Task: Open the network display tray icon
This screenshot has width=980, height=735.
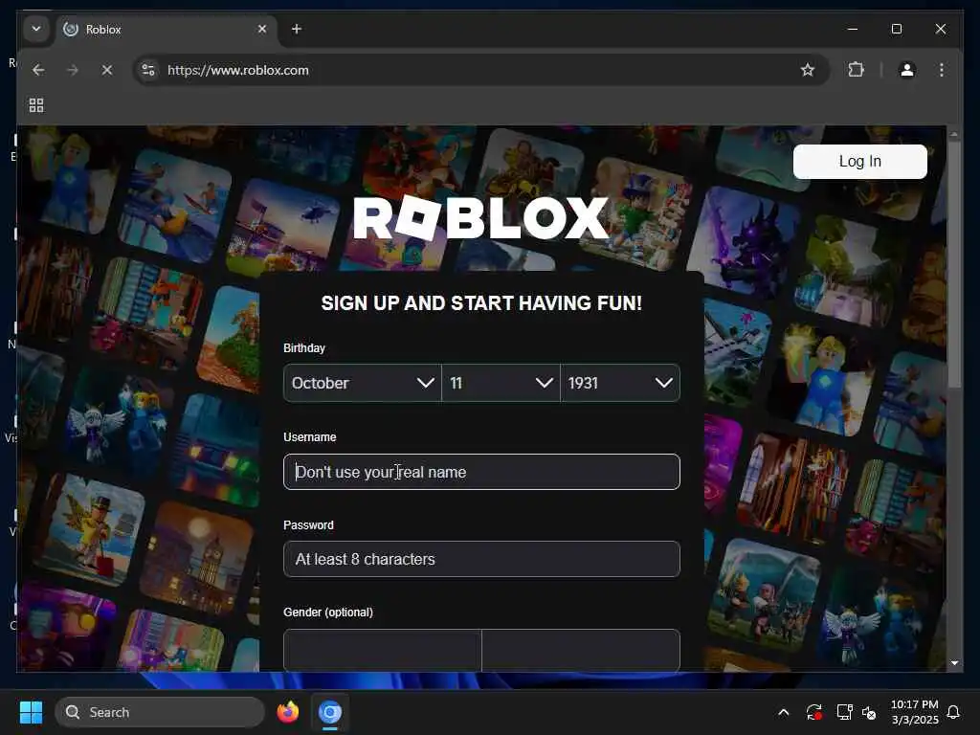Action: tap(844, 712)
